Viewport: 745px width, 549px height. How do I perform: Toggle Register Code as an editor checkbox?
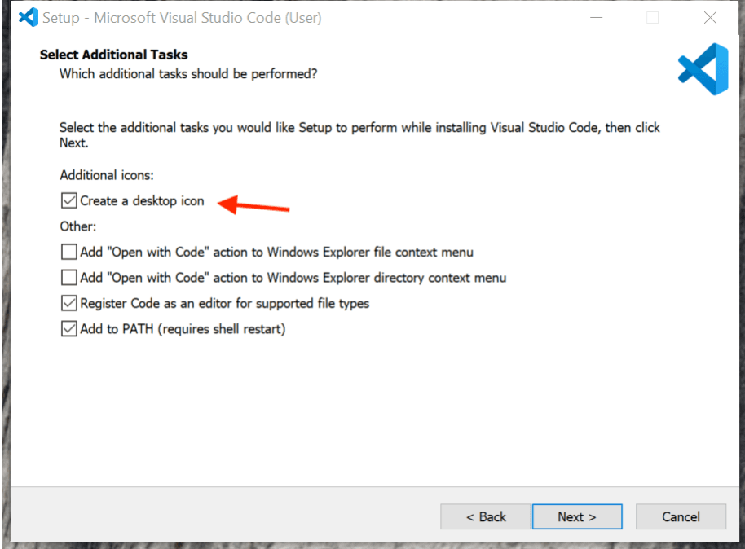(x=69, y=304)
